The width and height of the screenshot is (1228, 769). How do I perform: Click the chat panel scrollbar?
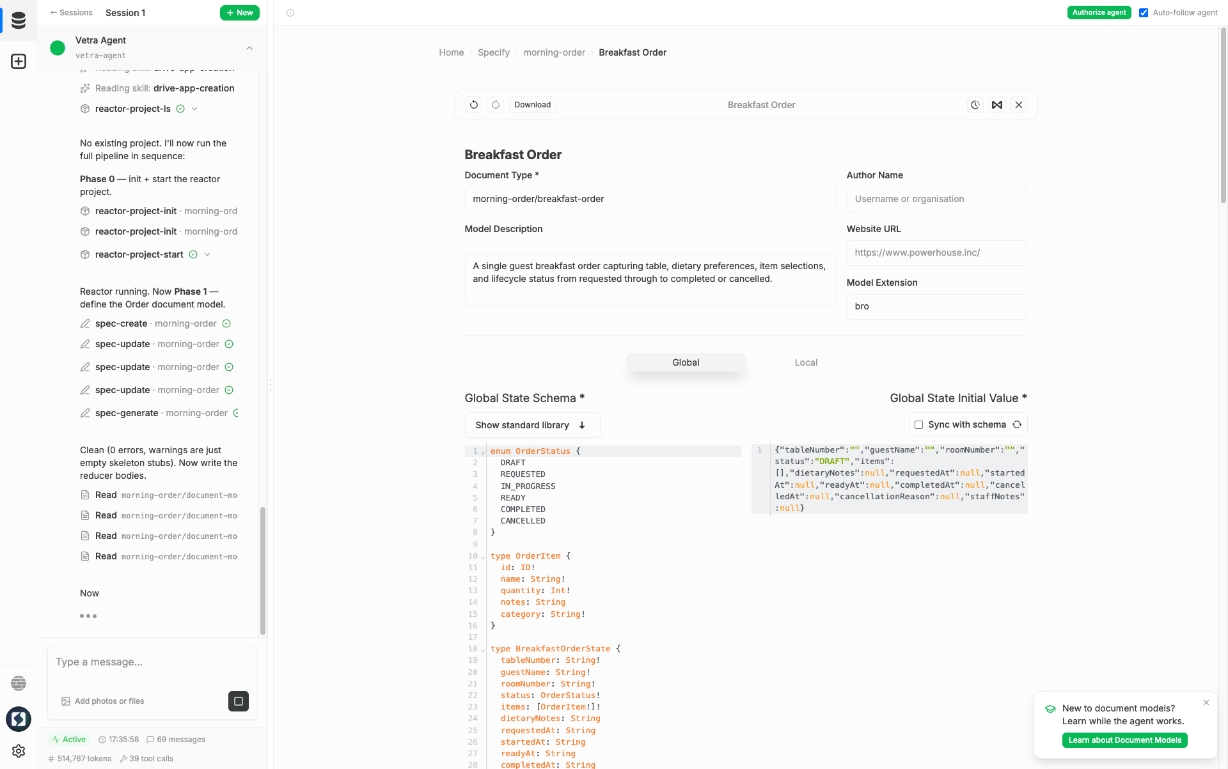[x=263, y=571]
